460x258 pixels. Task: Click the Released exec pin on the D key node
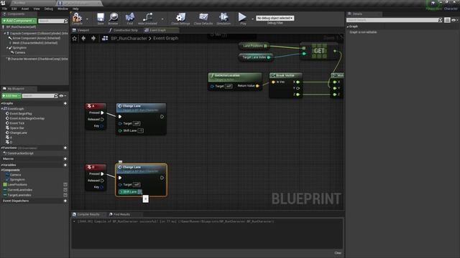tap(102, 181)
